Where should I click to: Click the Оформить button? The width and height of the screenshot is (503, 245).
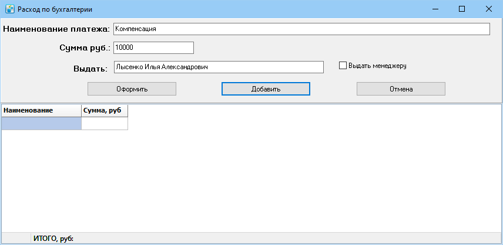[132, 89]
